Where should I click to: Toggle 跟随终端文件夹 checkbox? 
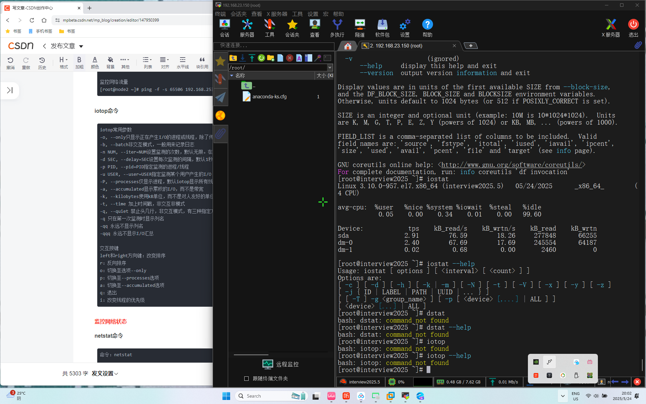[x=246, y=378]
